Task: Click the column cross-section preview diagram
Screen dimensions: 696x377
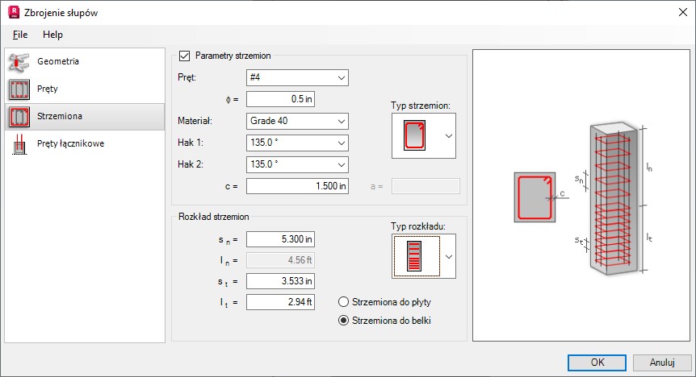Action: coord(535,197)
